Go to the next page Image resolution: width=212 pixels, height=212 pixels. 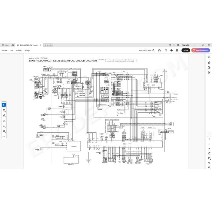click(209, 148)
